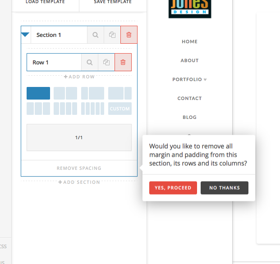Image resolution: width=280 pixels, height=264 pixels.
Task: Open the Save Template tab
Action: [x=113, y=2]
